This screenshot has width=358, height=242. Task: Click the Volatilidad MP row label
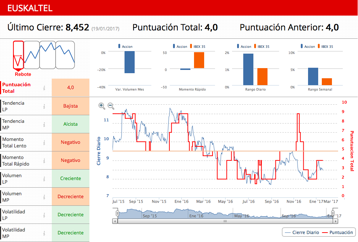[x=14, y=233]
